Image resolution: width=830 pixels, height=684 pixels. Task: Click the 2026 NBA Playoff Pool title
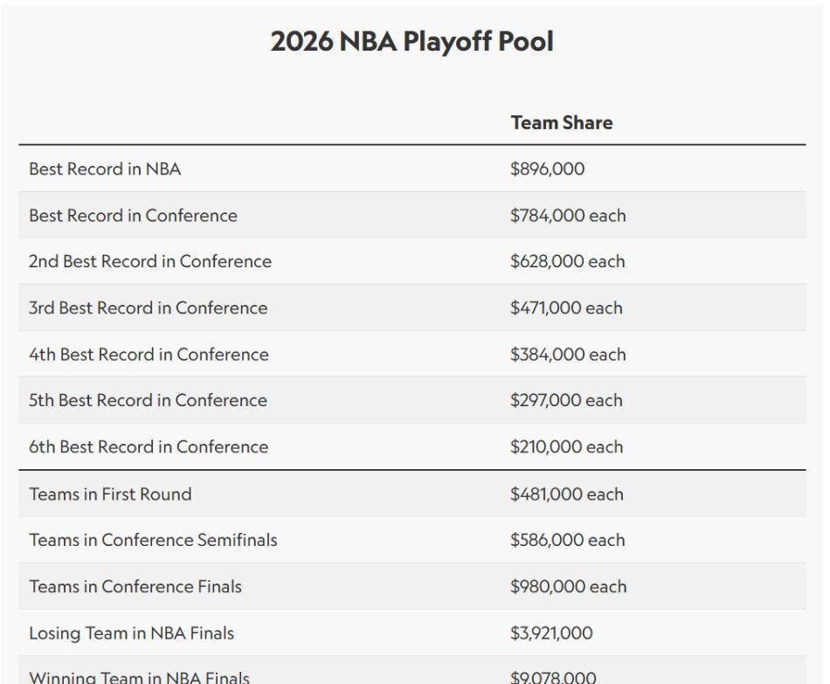412,41
